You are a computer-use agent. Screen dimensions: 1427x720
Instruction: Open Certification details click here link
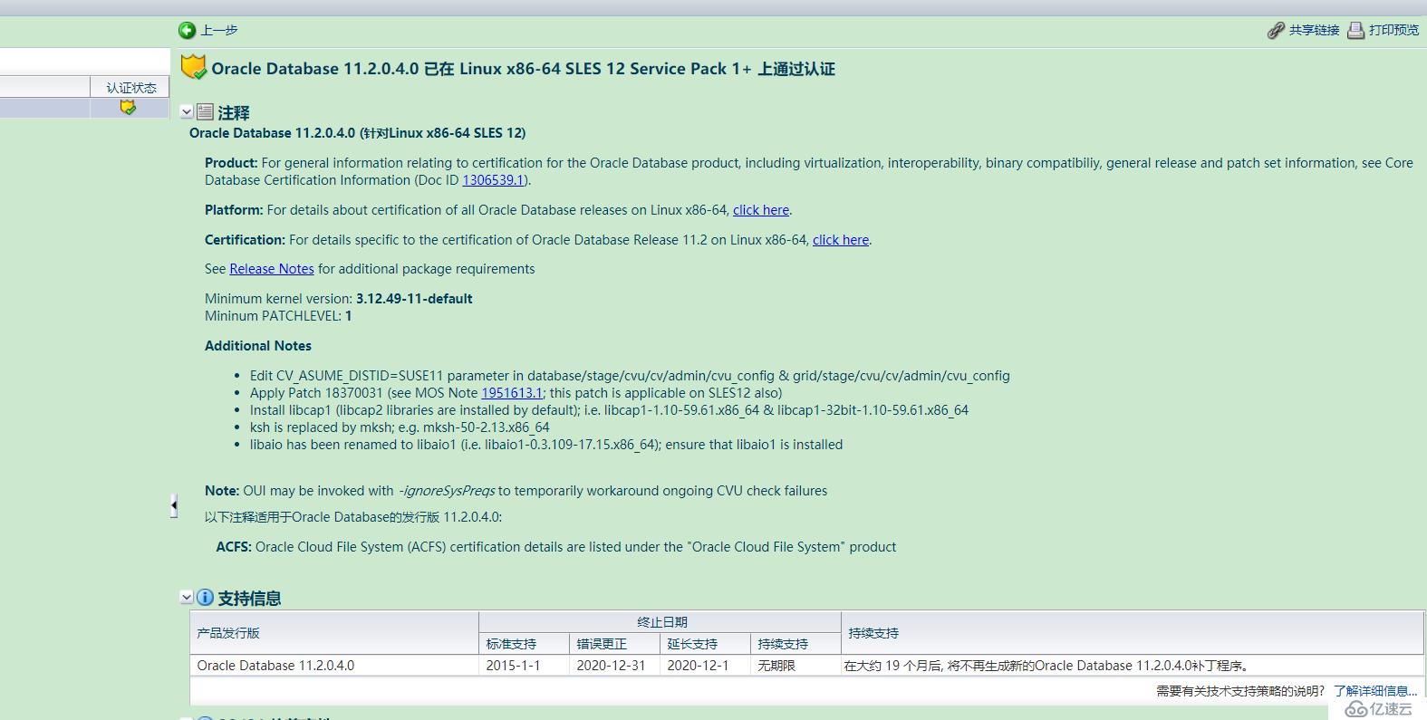841,240
